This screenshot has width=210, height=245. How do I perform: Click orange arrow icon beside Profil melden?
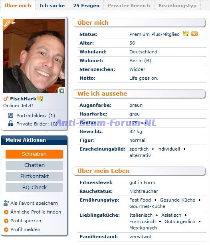[x=6, y=229]
